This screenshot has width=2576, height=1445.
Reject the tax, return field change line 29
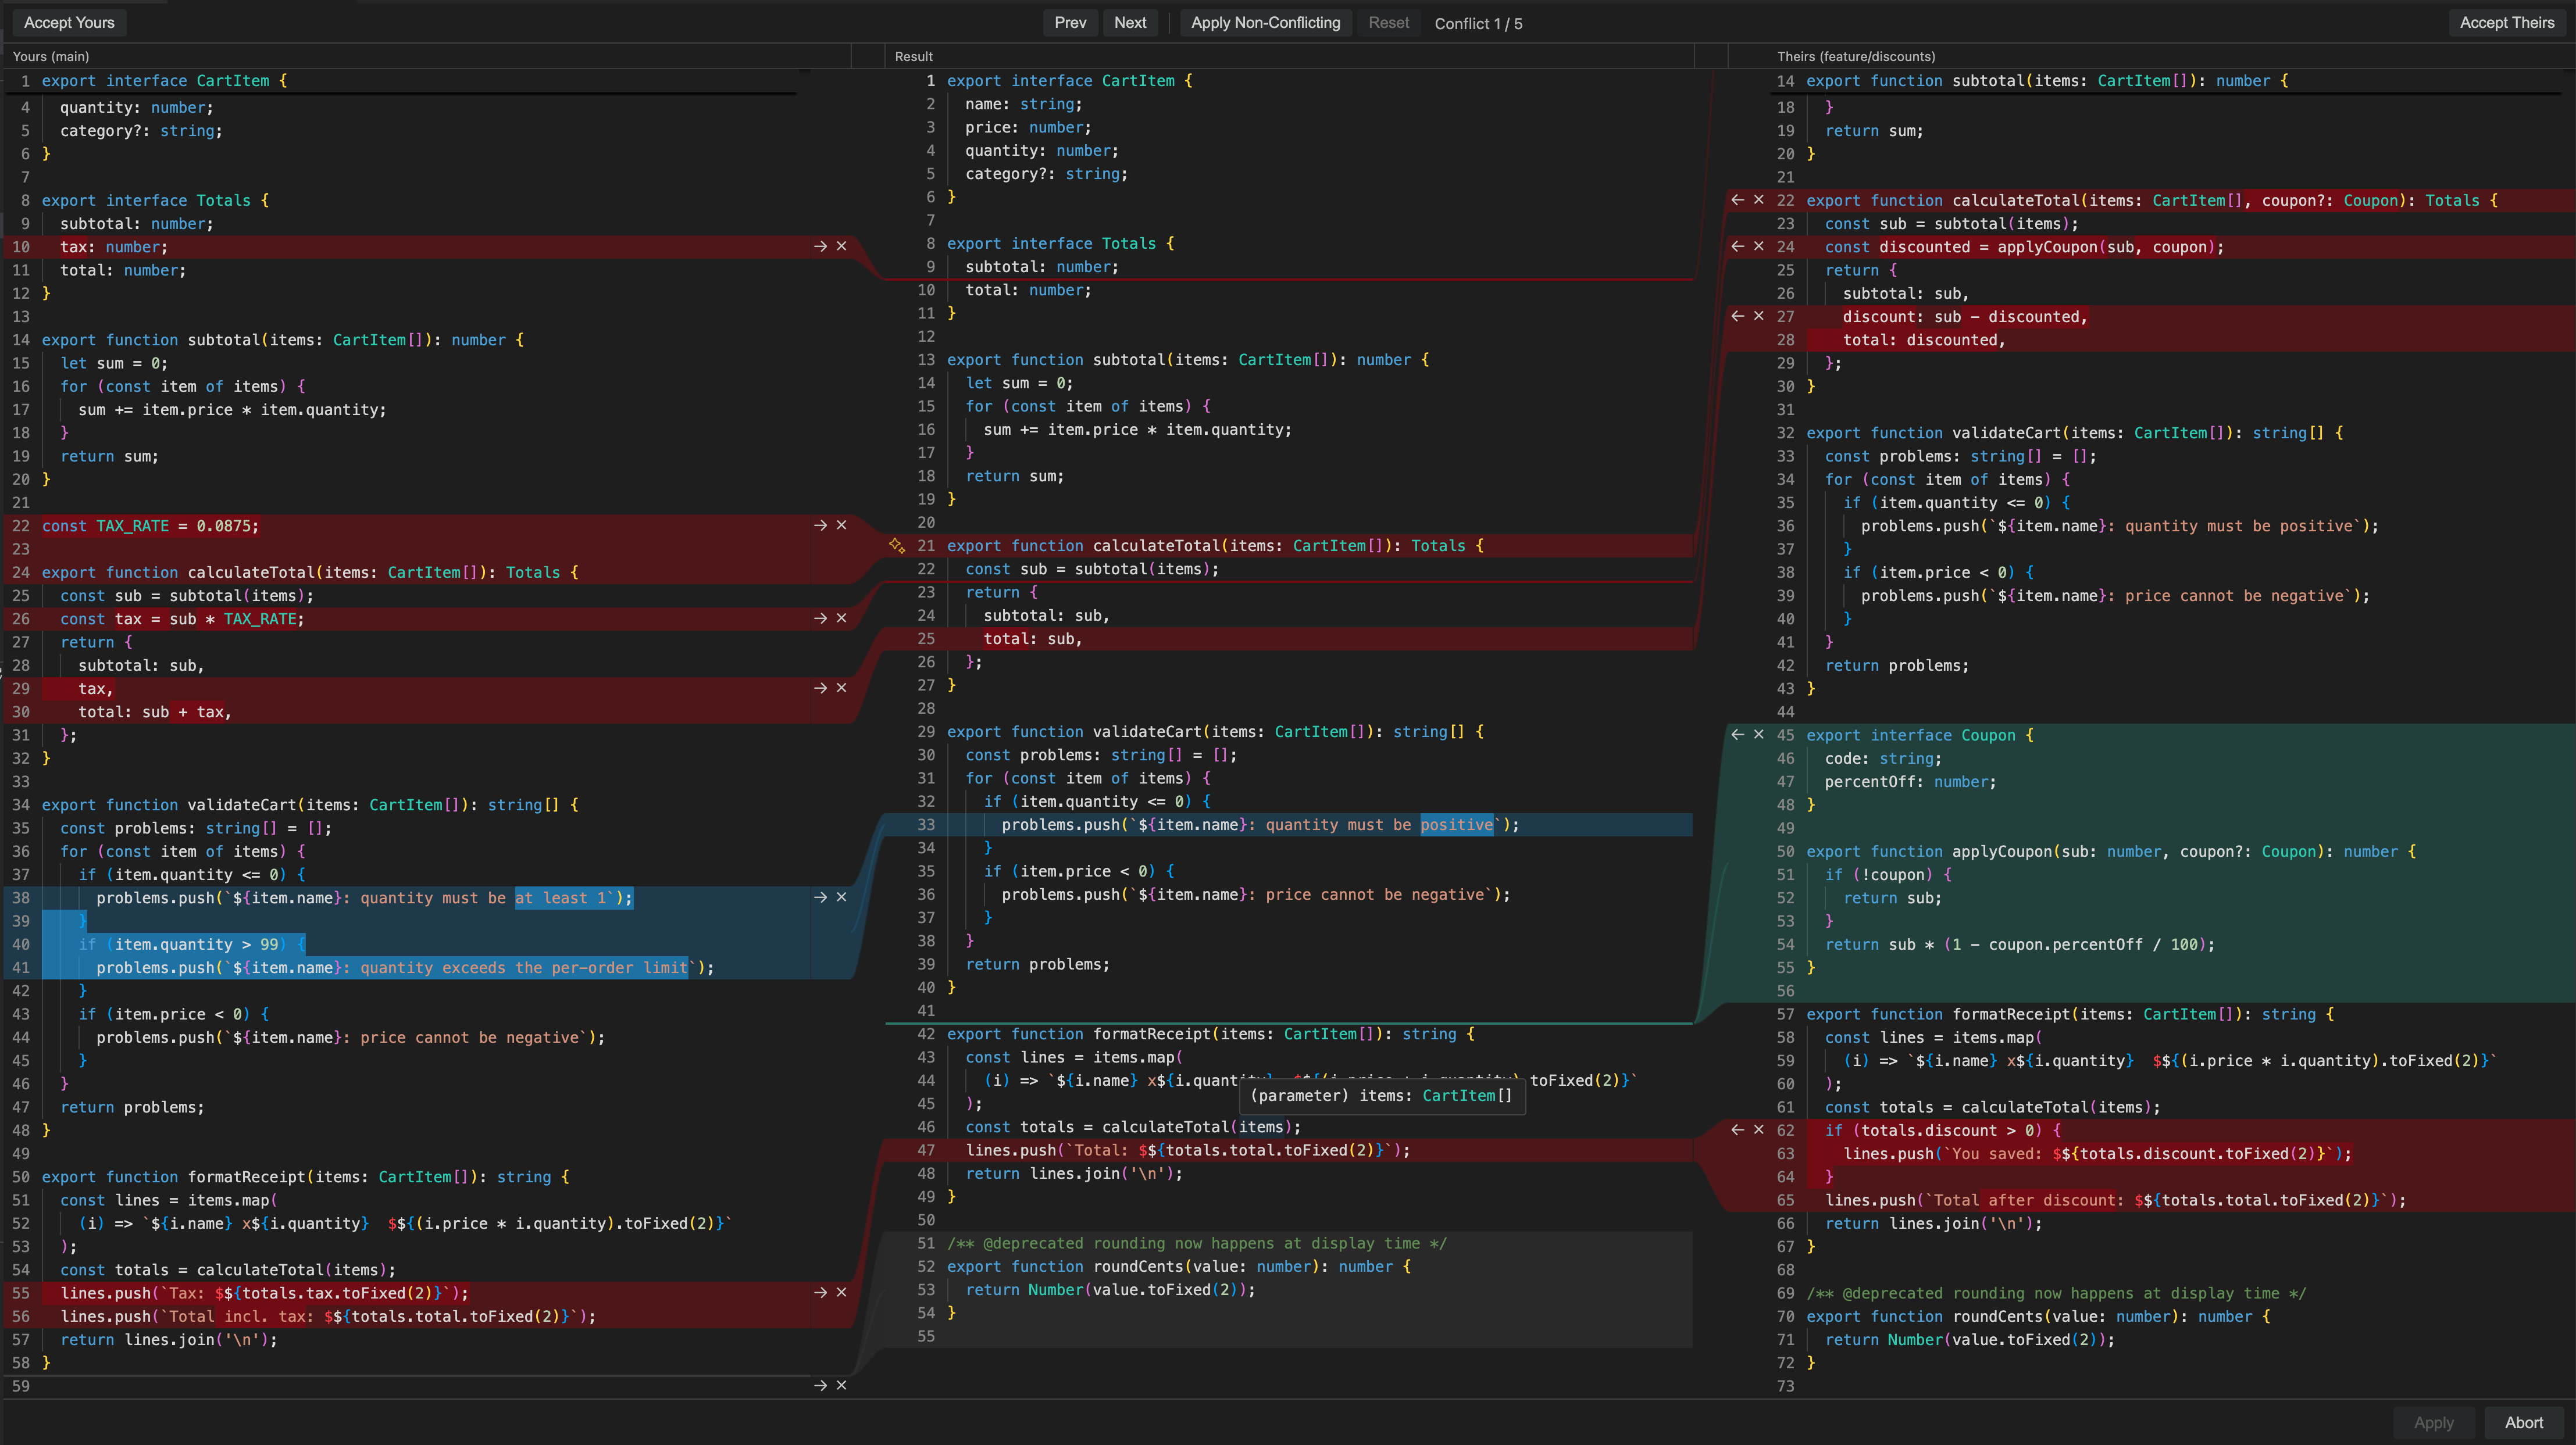point(842,689)
